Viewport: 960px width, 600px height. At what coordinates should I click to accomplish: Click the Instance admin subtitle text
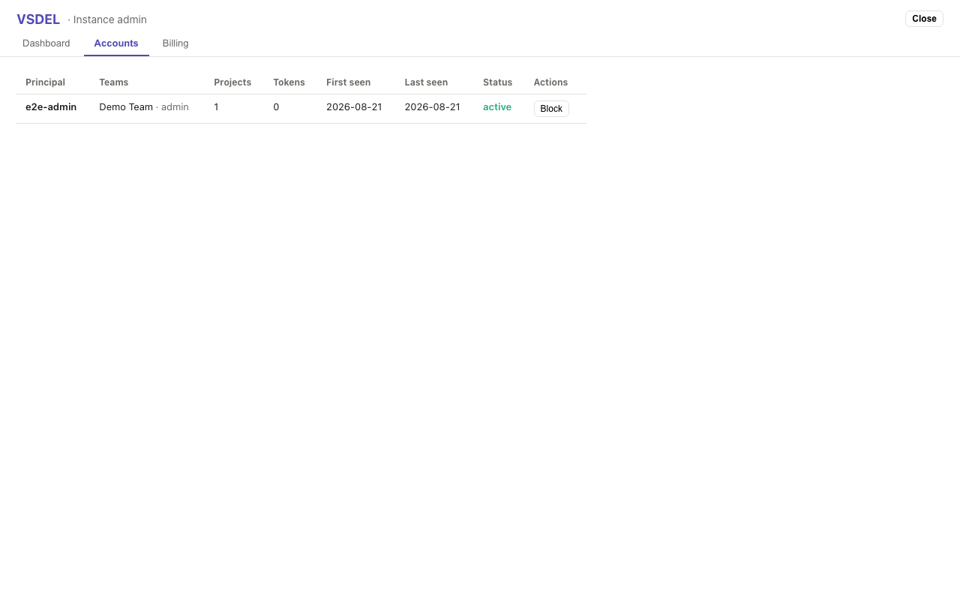pyautogui.click(x=110, y=19)
